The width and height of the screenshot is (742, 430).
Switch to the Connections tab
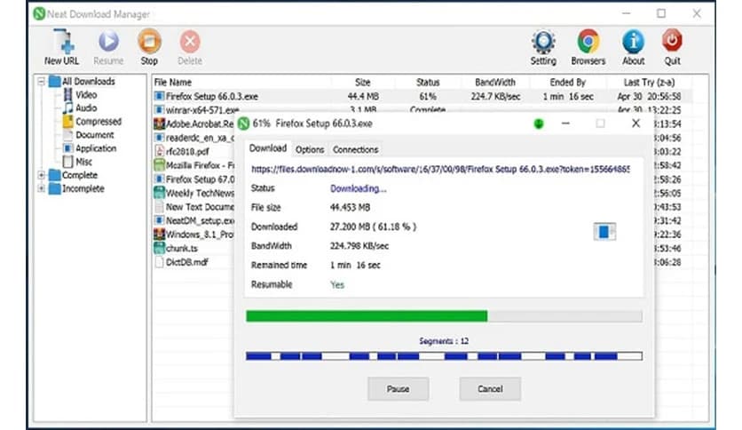(355, 149)
